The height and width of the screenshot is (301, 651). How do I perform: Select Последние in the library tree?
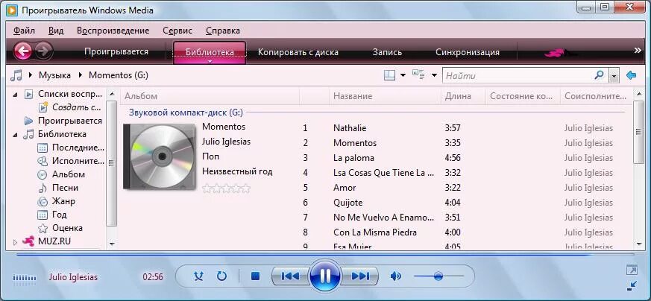pyautogui.click(x=78, y=148)
